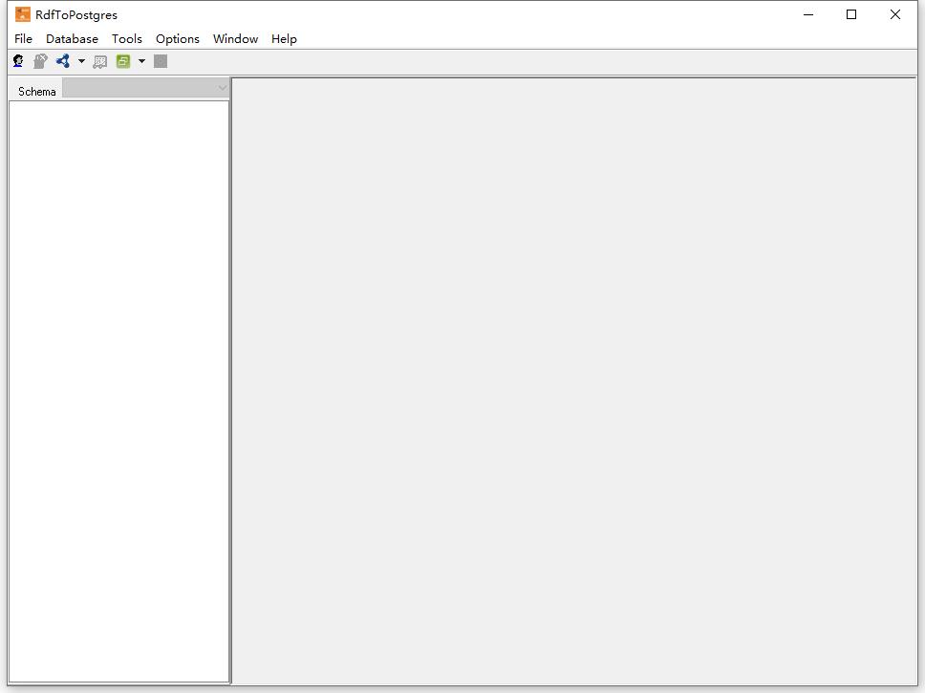Click the empty main workspace area
925x693 pixels.
point(573,382)
